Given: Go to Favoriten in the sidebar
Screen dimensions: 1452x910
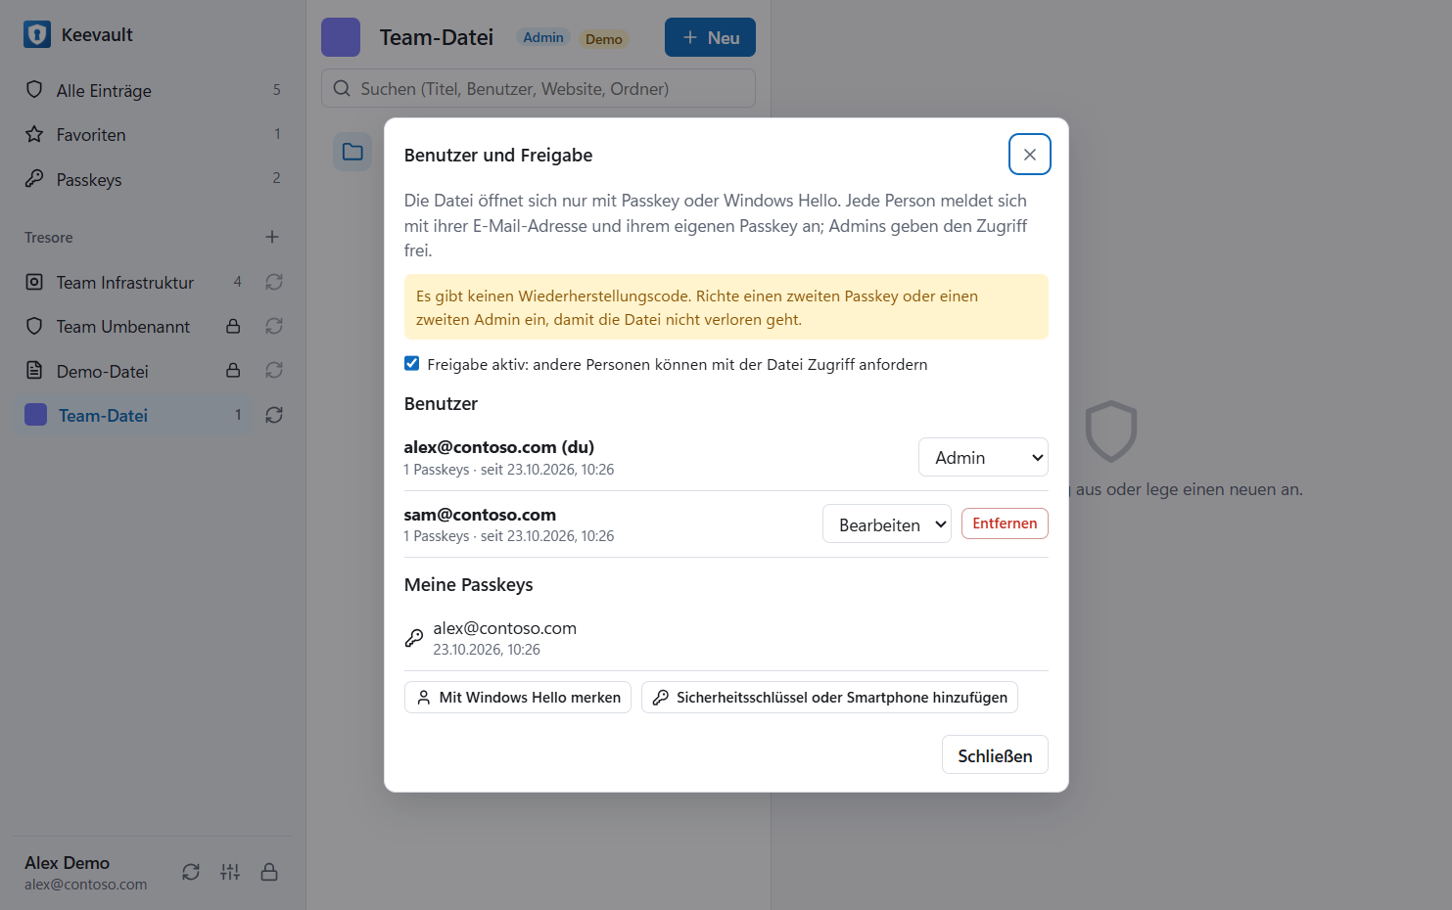Looking at the screenshot, I should [153, 134].
